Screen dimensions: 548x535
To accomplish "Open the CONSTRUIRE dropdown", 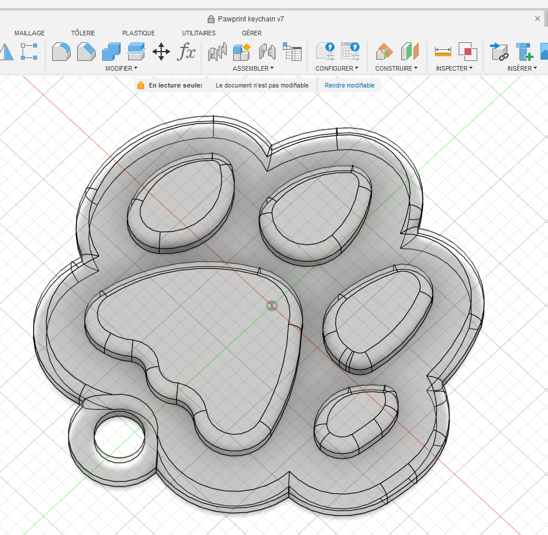I will pyautogui.click(x=396, y=68).
